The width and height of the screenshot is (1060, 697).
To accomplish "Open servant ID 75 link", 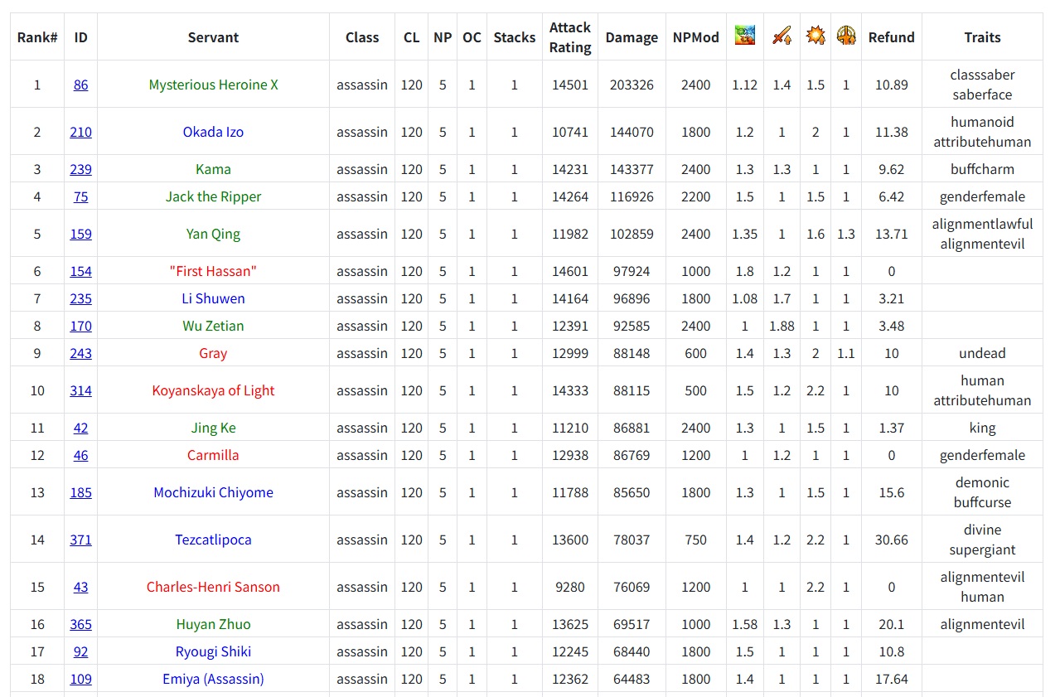I will pos(80,196).
